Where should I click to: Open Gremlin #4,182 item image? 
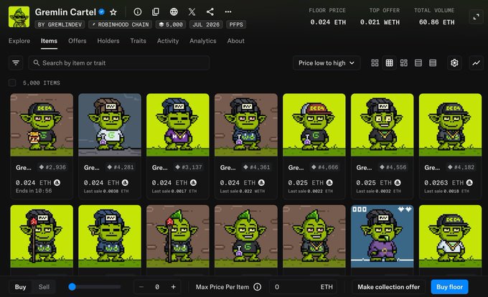[x=451, y=125]
